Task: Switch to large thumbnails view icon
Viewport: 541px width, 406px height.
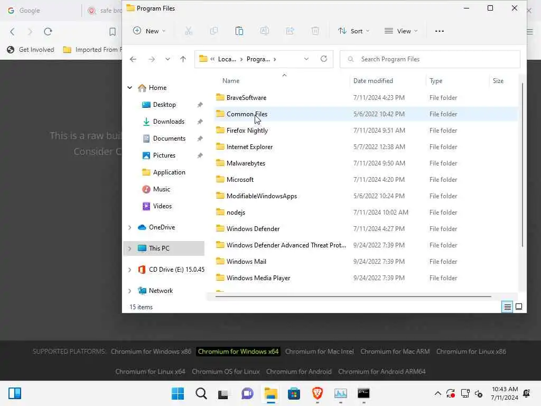Action: (519, 307)
